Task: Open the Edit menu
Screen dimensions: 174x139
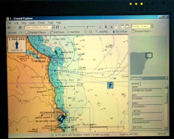Action: (x=16, y=23)
